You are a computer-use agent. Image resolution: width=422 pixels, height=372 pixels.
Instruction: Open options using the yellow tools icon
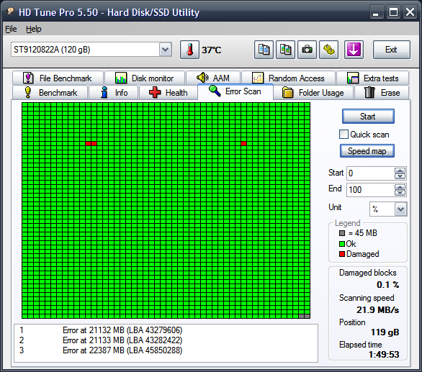click(328, 50)
